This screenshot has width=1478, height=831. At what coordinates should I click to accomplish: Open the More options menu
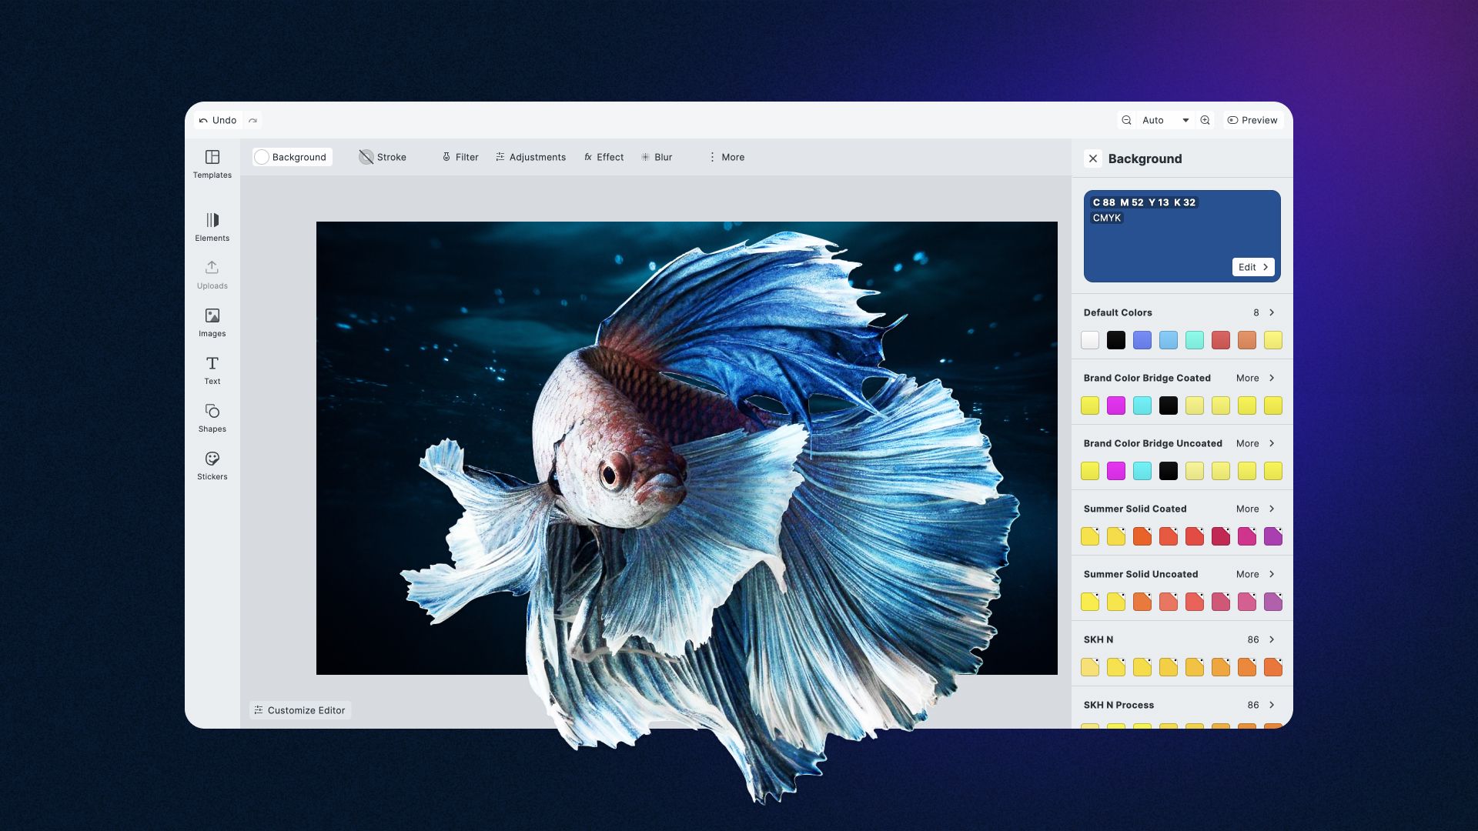pos(727,157)
